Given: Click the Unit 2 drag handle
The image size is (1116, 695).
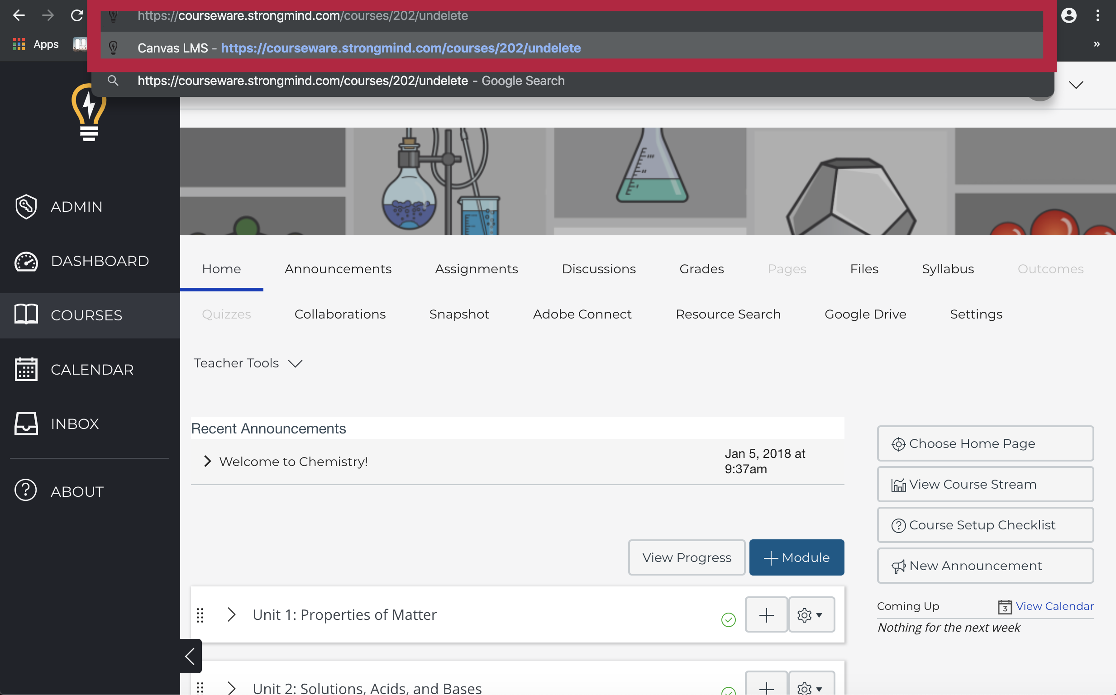Looking at the screenshot, I should point(200,688).
